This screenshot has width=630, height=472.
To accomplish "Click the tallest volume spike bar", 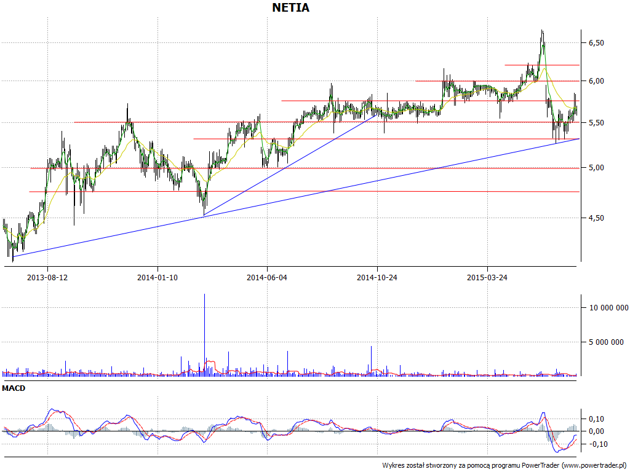I will pos(204,335).
